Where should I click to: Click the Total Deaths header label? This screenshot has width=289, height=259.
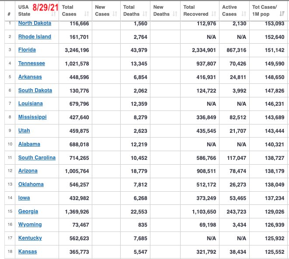[132, 10]
